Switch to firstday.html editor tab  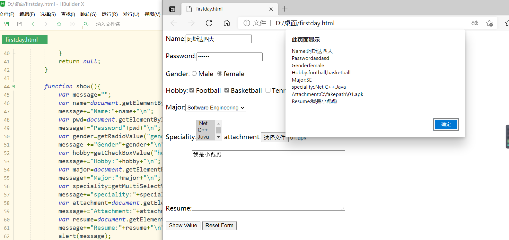(25, 40)
